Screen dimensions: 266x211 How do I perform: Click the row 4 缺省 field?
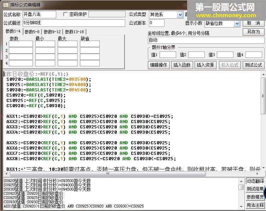90,63
